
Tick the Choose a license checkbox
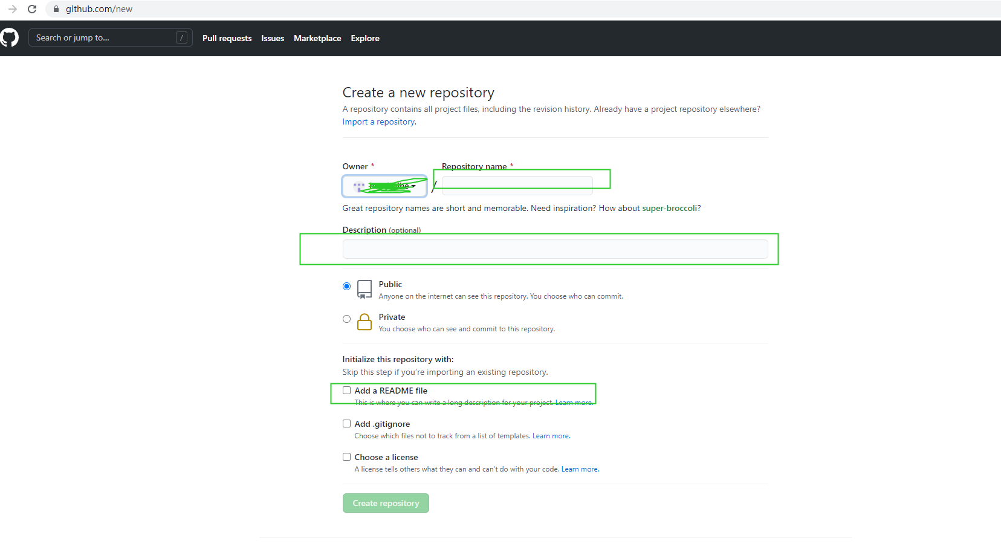tap(346, 457)
